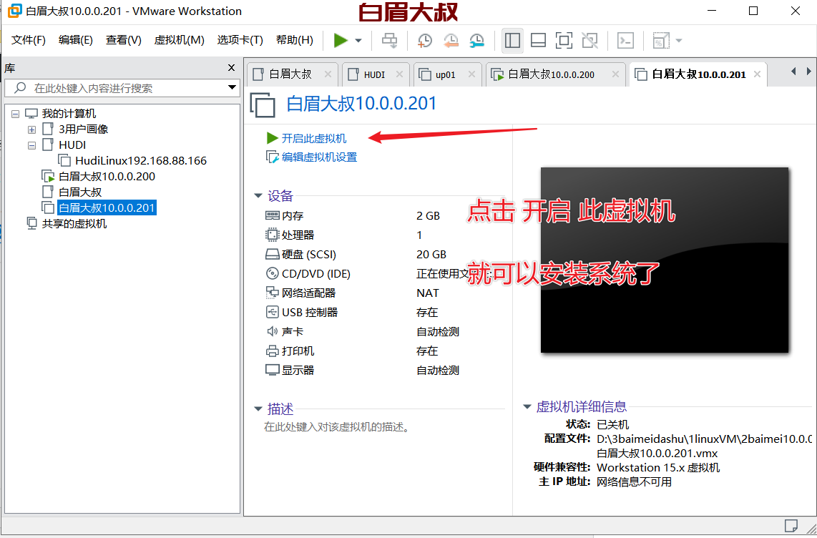Open the CD/DVD (IDE) device entry
Viewport: 817px width, 538px height.
point(308,273)
